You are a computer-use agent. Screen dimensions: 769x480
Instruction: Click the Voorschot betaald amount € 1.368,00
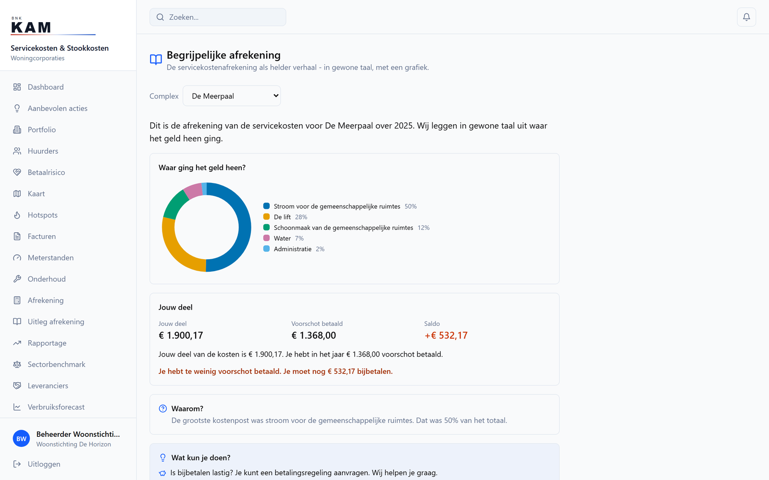tap(314, 336)
